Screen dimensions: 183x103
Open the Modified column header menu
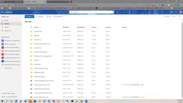[66, 27]
